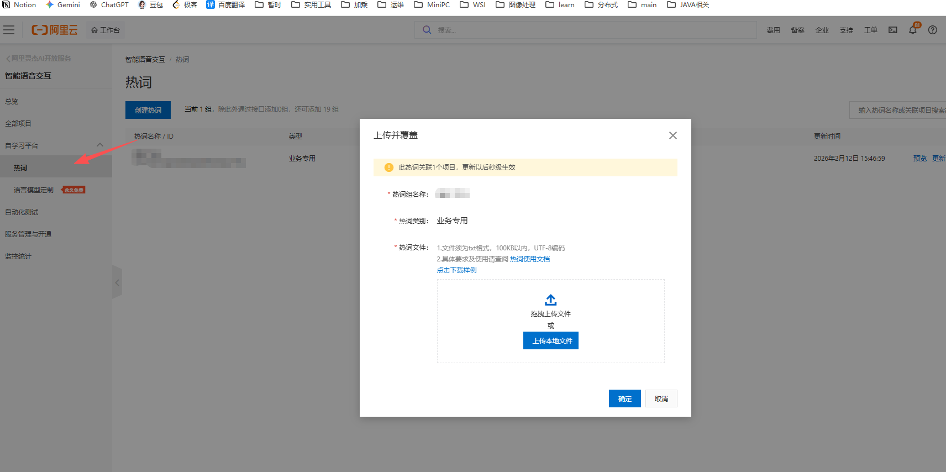
Task: Open the Cloud Shell terminal icon
Action: point(893,30)
